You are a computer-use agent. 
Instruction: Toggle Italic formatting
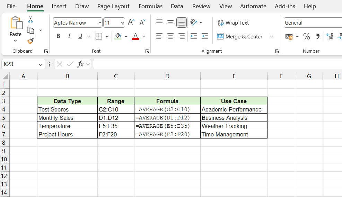pos(69,36)
